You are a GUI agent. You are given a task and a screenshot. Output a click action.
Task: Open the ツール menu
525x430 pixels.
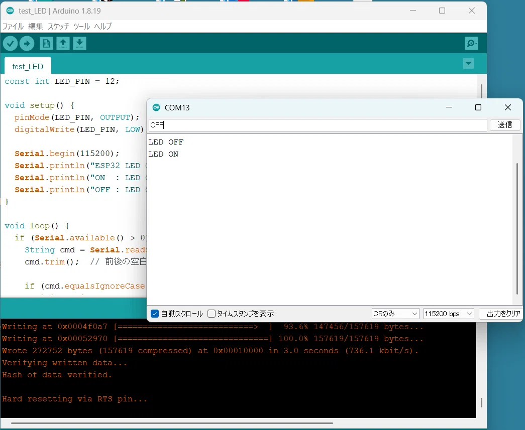81,26
